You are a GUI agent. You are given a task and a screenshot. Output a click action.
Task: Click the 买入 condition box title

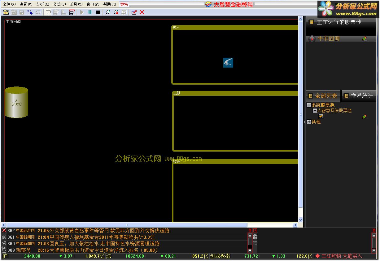(x=176, y=28)
